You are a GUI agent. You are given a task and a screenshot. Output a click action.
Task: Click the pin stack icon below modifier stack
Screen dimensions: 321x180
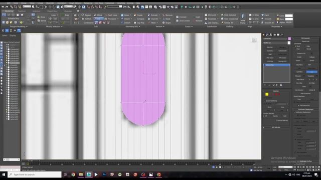tap(265, 85)
